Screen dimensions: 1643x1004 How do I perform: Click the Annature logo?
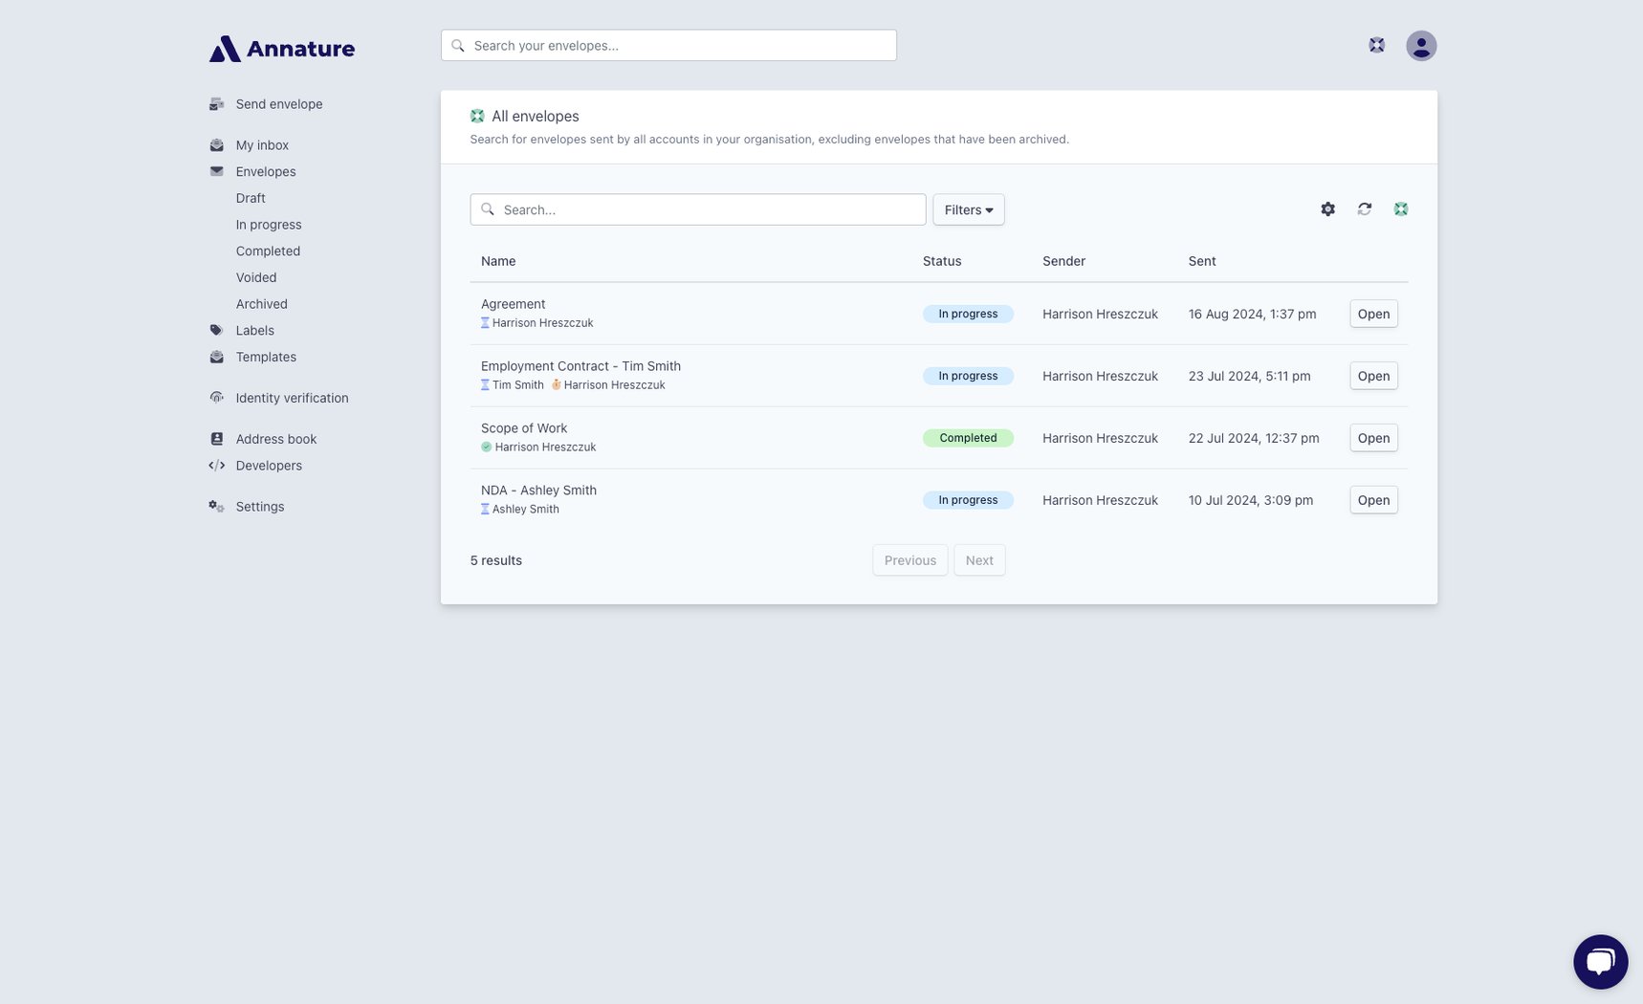point(282,49)
